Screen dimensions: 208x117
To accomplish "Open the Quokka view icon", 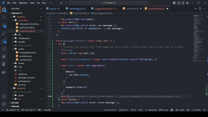I will tap(4, 64).
